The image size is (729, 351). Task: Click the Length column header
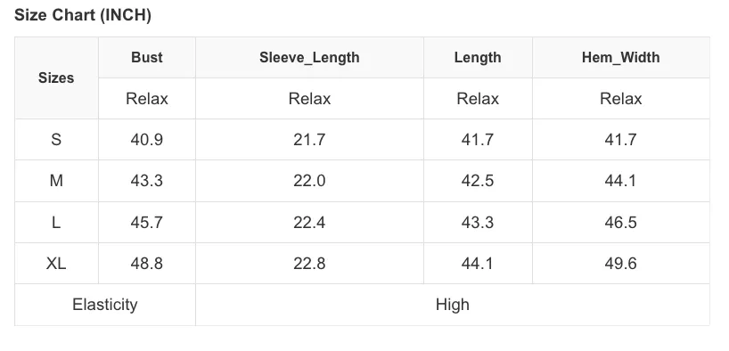coord(478,58)
